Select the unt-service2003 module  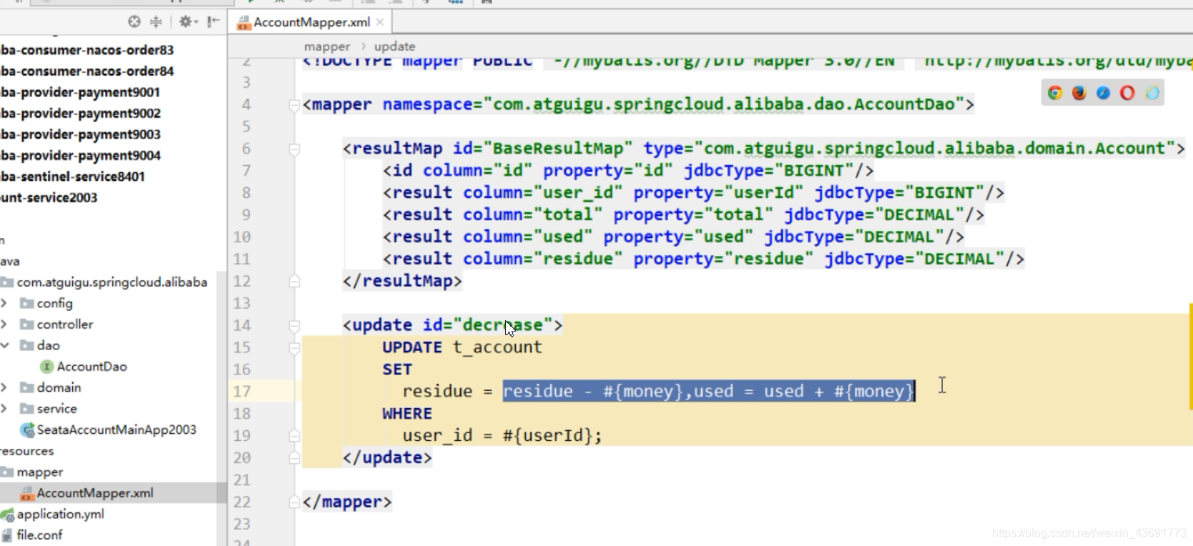49,198
